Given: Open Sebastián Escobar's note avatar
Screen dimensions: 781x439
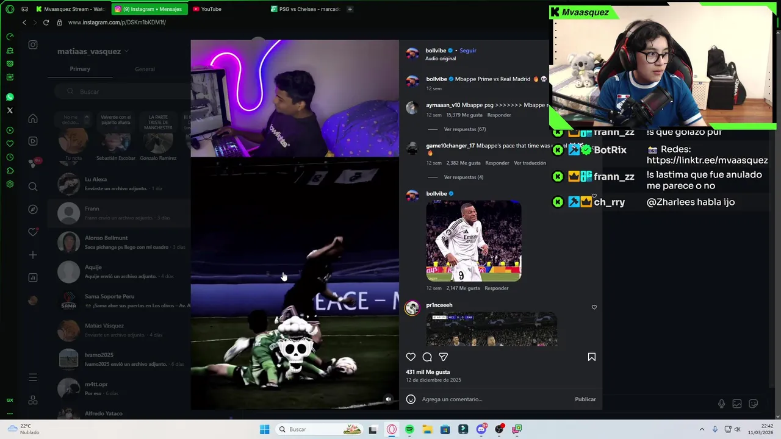Looking at the screenshot, I should point(115,141).
